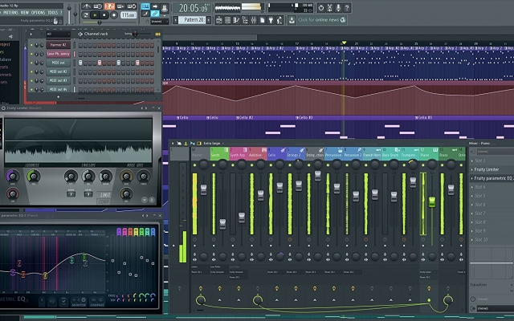
Task: Click the stamp tool icon
Action: click(165, 7)
